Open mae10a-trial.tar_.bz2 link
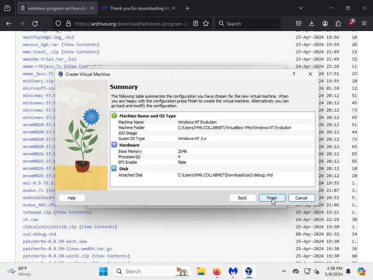373x280 pixels. pyautogui.click(x=50, y=59)
